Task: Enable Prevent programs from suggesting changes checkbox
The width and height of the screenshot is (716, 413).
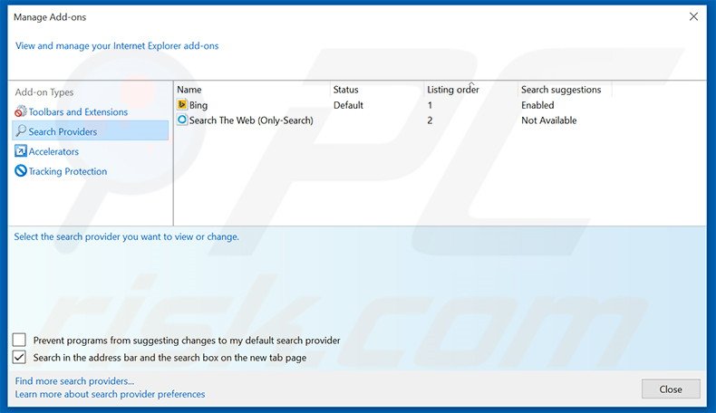Action: point(19,340)
